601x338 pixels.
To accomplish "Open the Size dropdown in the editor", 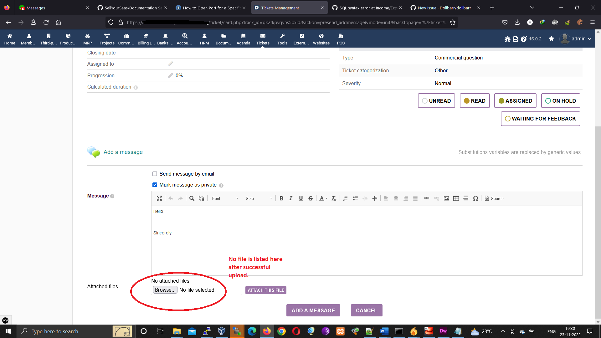I will tap(258, 198).
